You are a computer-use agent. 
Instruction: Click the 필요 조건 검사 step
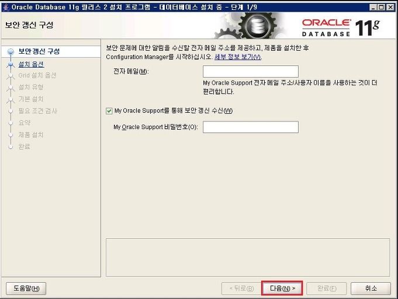coord(37,111)
